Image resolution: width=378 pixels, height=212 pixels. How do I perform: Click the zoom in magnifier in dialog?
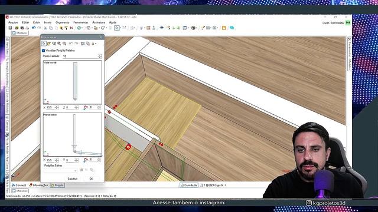[x=59, y=44]
